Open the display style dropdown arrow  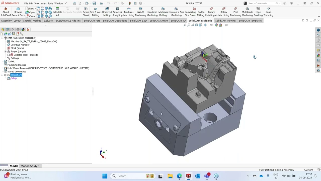click(209, 25)
